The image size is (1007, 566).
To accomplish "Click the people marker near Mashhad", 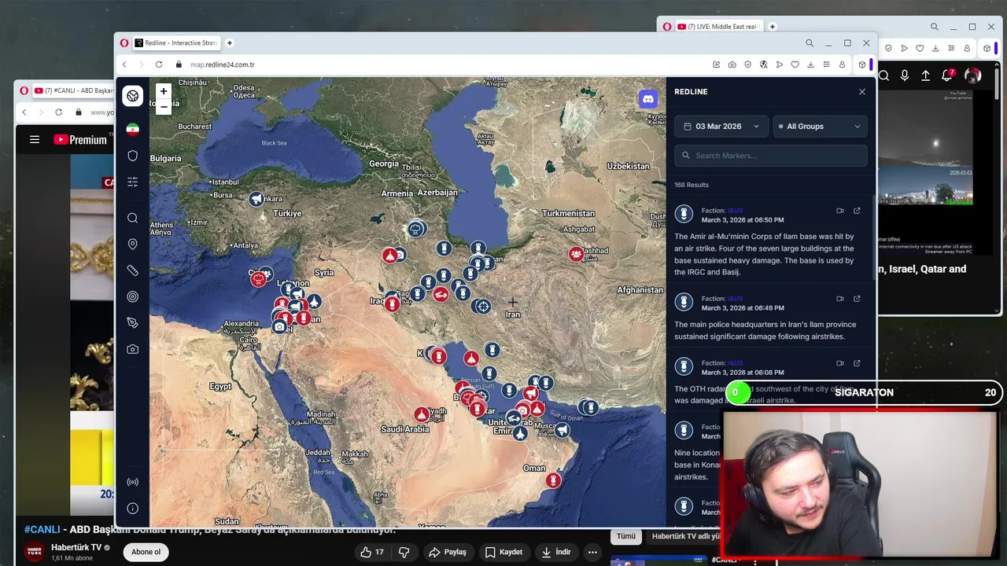I will [577, 254].
